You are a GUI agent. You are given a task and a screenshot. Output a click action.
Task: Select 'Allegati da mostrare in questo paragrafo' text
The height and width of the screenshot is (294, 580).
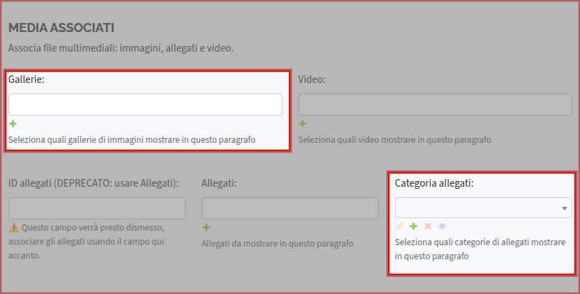pos(277,244)
